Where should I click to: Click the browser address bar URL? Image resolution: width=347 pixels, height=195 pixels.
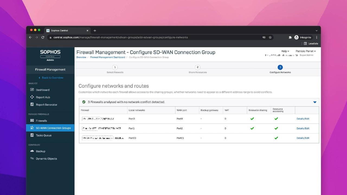click(121, 37)
